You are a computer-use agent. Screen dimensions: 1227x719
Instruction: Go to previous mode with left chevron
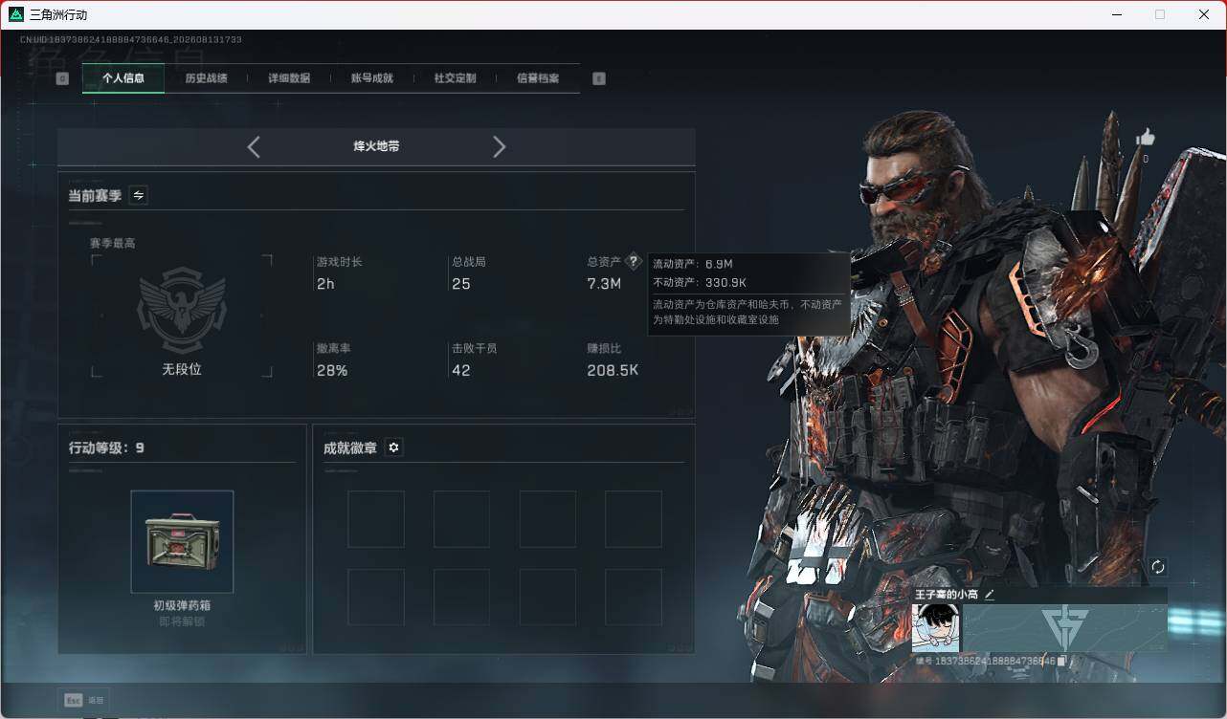pyautogui.click(x=254, y=146)
